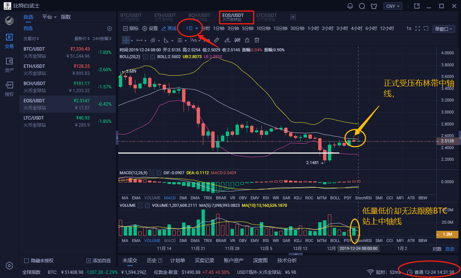
Task: Enable RSI in MACD indicator row
Action: 266,198
